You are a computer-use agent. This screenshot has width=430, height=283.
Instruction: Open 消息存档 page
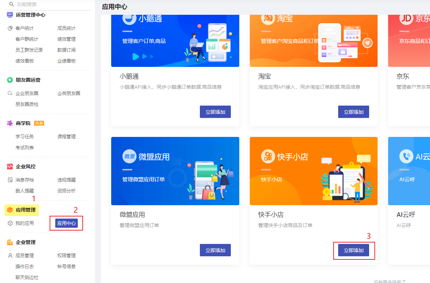point(25,180)
